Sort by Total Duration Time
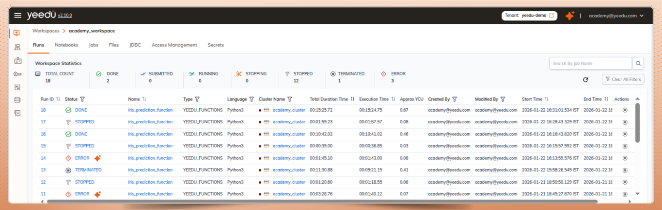This screenshot has height=210, width=662. point(352,99)
